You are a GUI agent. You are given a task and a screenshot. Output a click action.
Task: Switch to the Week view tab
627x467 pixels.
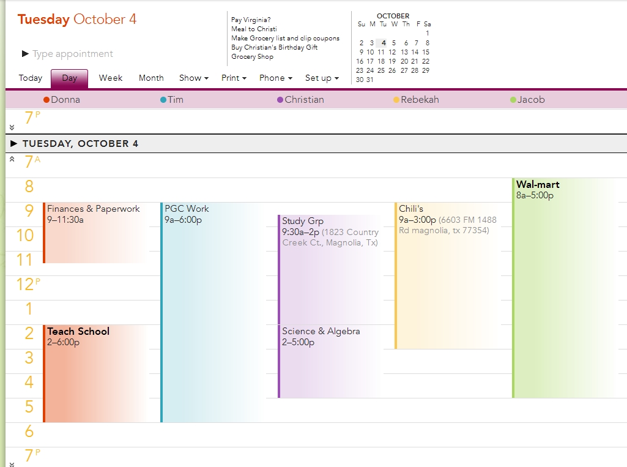point(110,78)
